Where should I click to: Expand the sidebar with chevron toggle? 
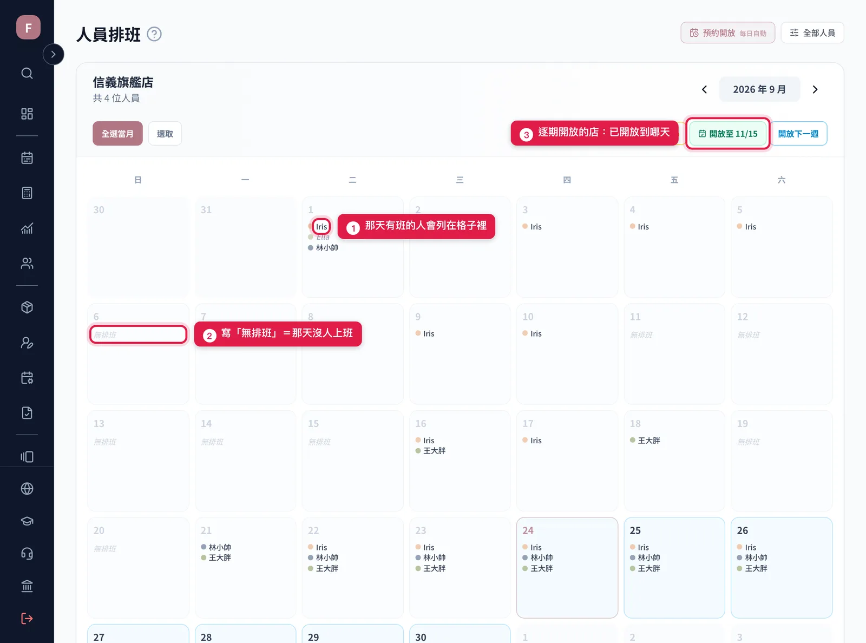(53, 54)
